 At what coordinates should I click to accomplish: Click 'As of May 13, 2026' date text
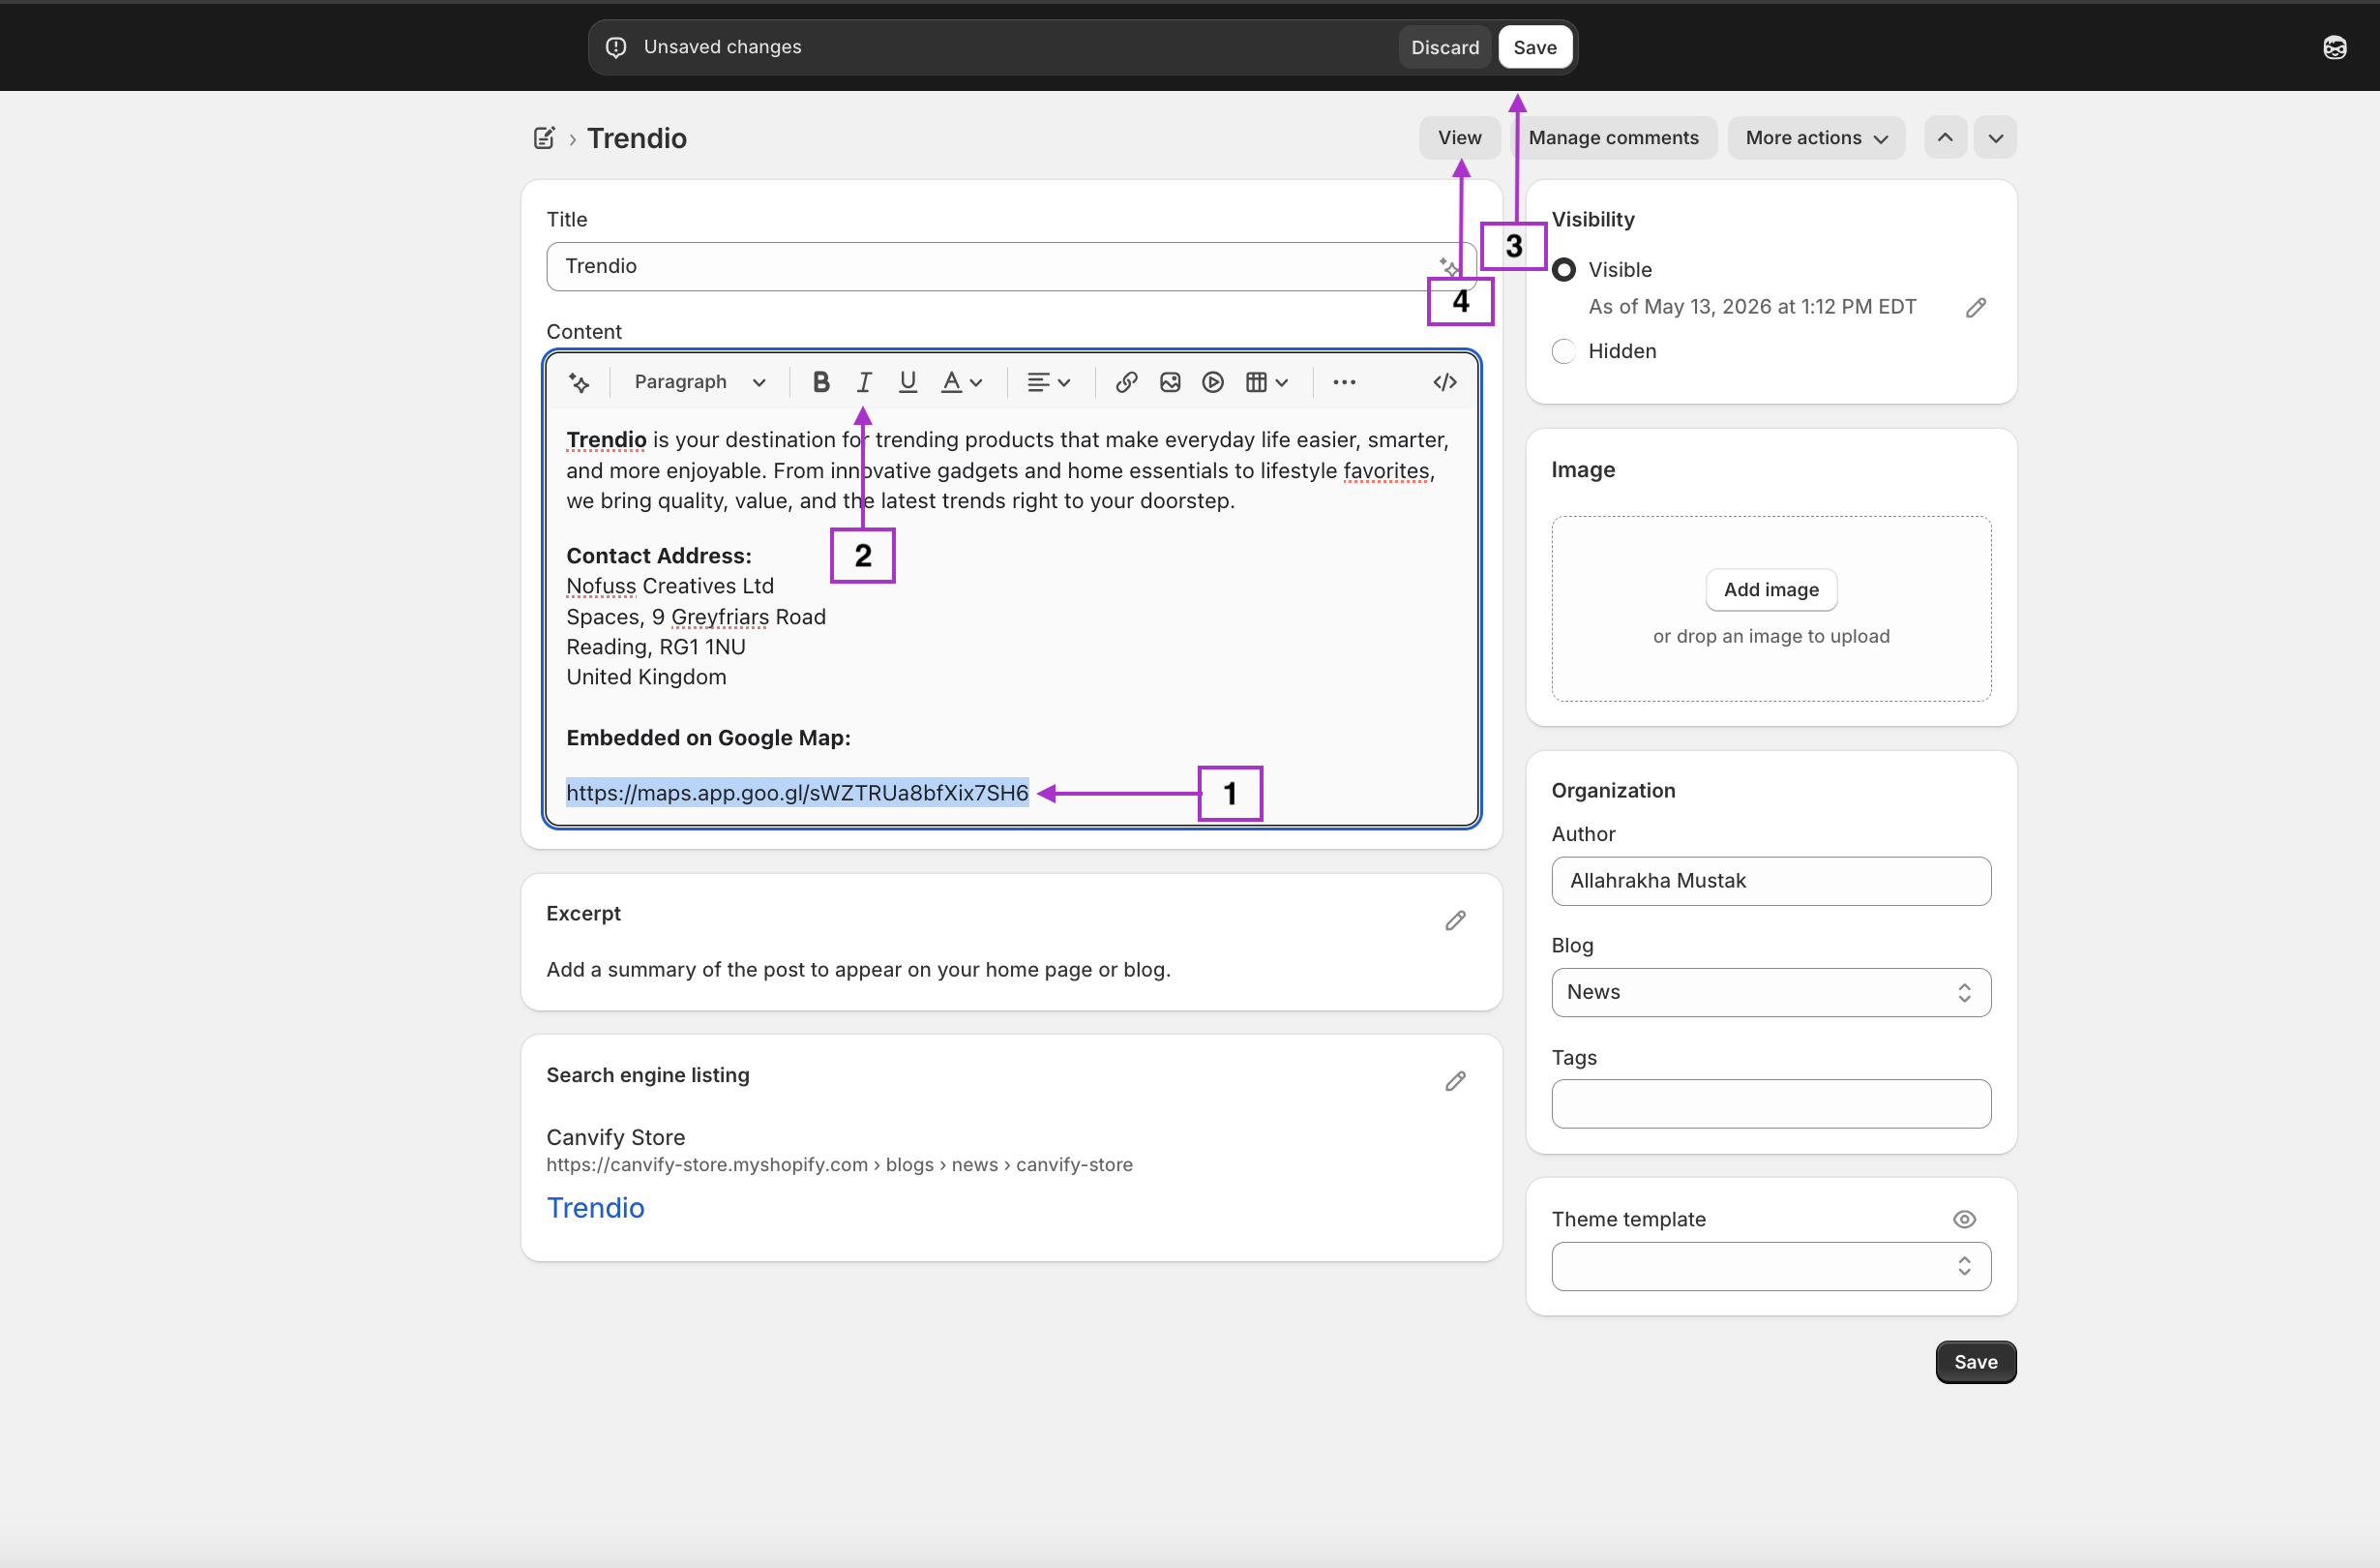tap(1752, 307)
